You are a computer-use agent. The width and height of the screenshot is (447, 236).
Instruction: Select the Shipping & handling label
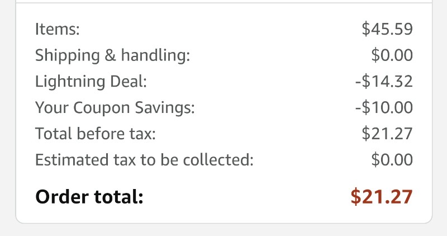pyautogui.click(x=112, y=55)
